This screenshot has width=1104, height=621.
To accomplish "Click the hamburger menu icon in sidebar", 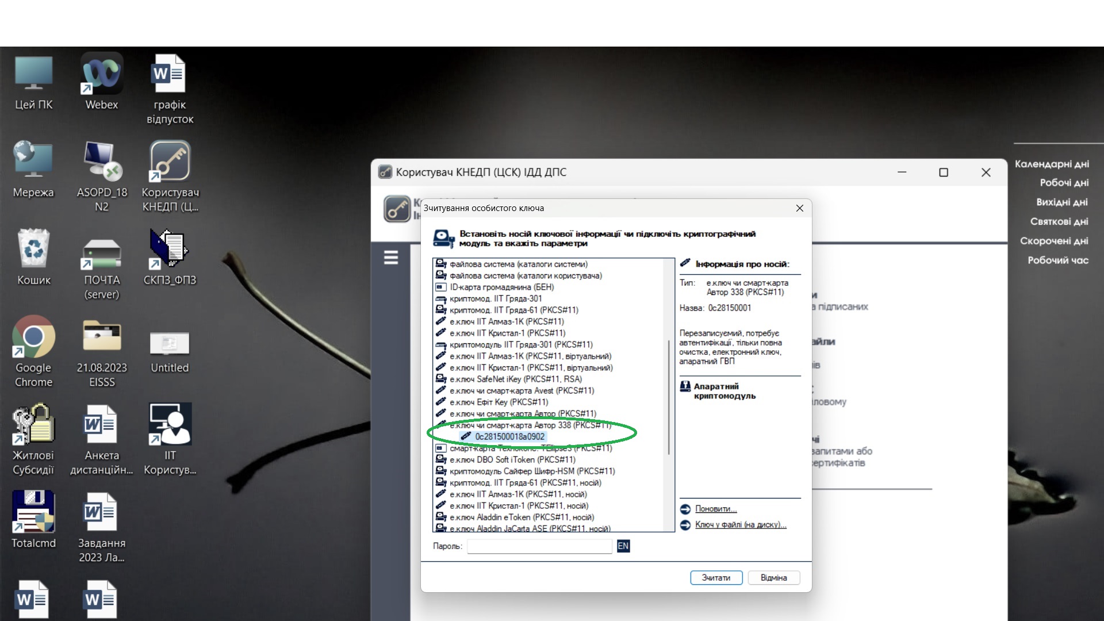I will [391, 258].
